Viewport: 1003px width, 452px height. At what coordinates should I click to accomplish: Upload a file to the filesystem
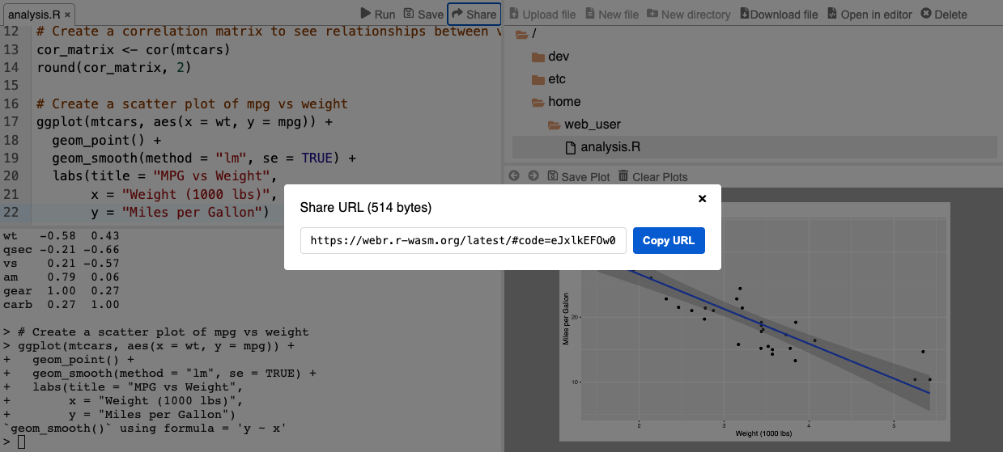click(542, 15)
